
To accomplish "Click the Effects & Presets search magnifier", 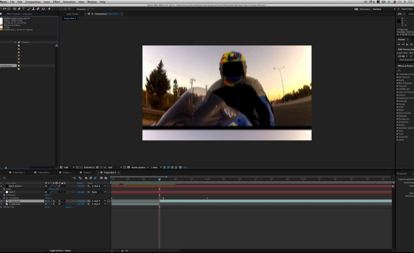I will pyautogui.click(x=399, y=70).
